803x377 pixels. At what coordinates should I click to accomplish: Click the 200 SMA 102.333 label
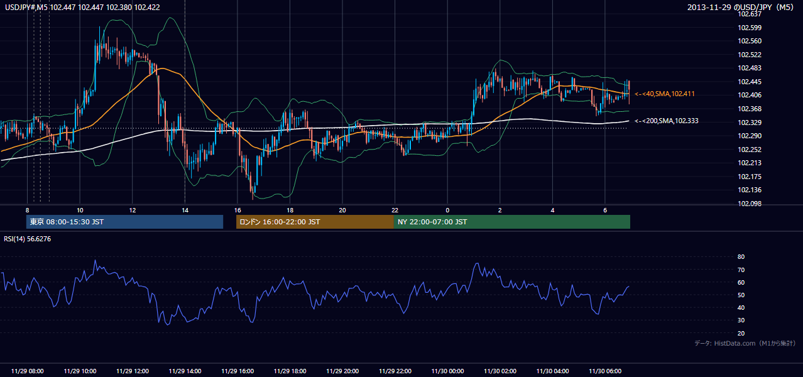[667, 121]
